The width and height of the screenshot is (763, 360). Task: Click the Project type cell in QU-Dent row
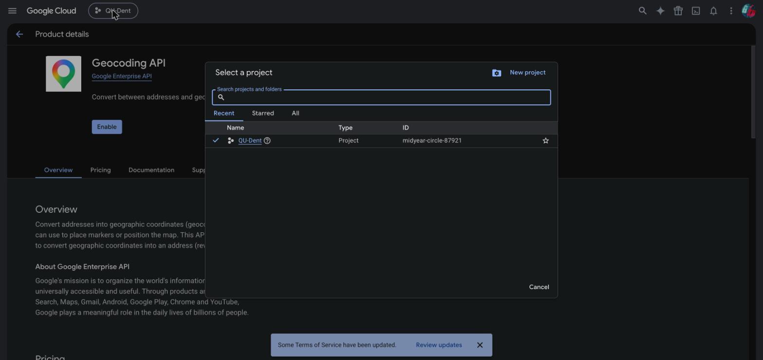348,140
